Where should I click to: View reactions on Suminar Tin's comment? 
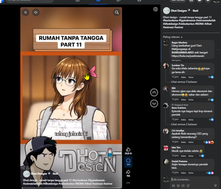point(211,77)
